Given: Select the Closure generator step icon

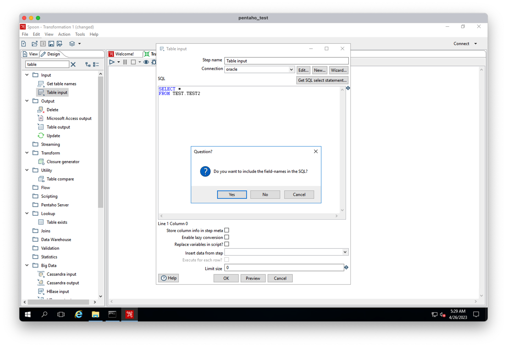Looking at the screenshot, I should (x=41, y=161).
